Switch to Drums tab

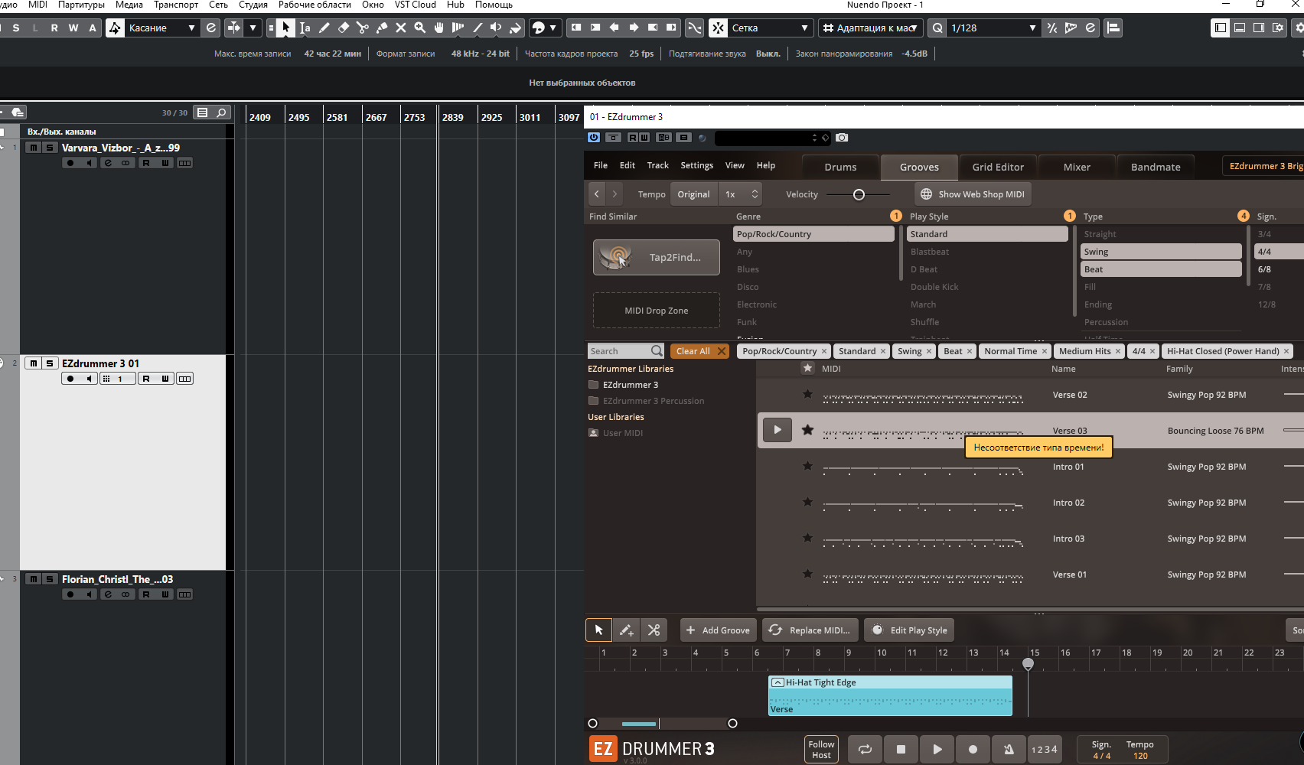pos(840,167)
